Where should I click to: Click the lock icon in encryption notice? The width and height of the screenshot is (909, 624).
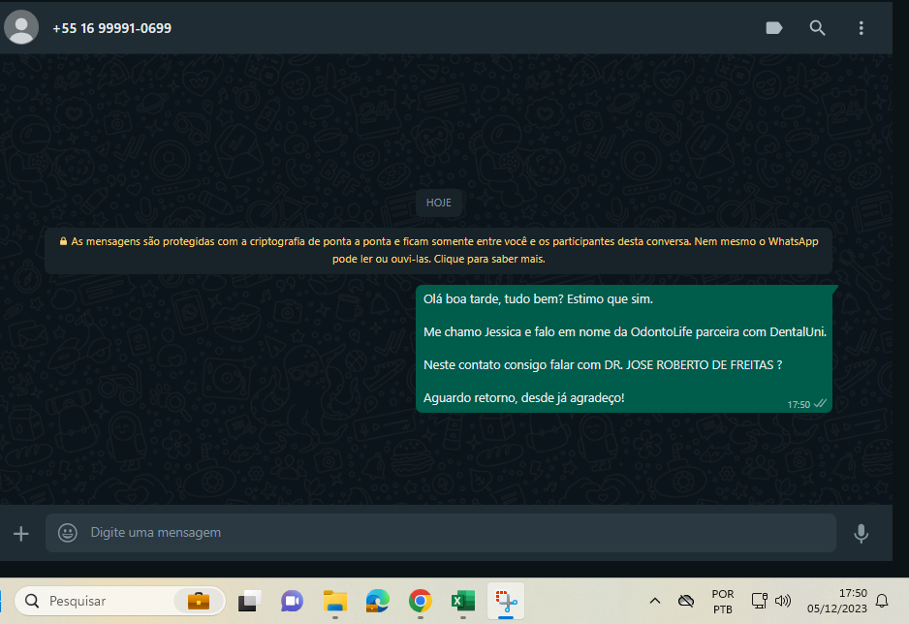(x=63, y=241)
